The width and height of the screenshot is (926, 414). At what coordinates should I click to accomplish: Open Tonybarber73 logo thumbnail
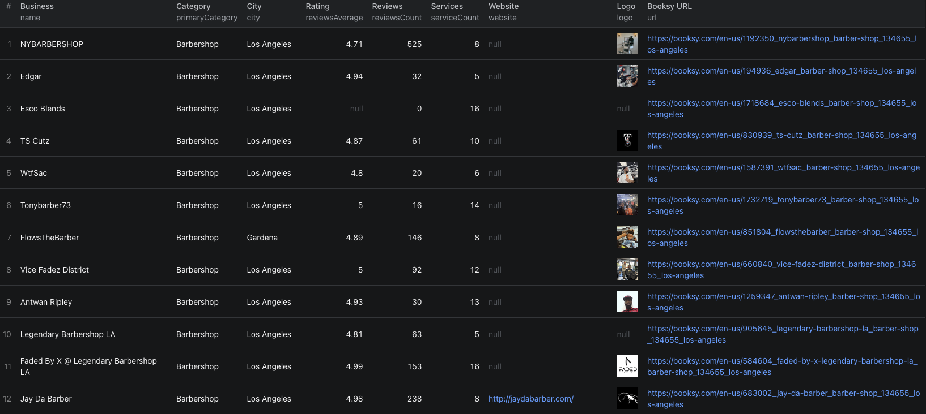coord(627,205)
